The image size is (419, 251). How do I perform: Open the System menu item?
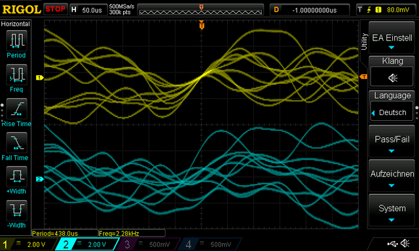392,210
